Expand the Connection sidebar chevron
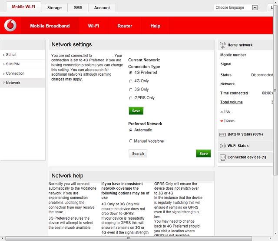This screenshot has width=278, height=241. (4, 74)
